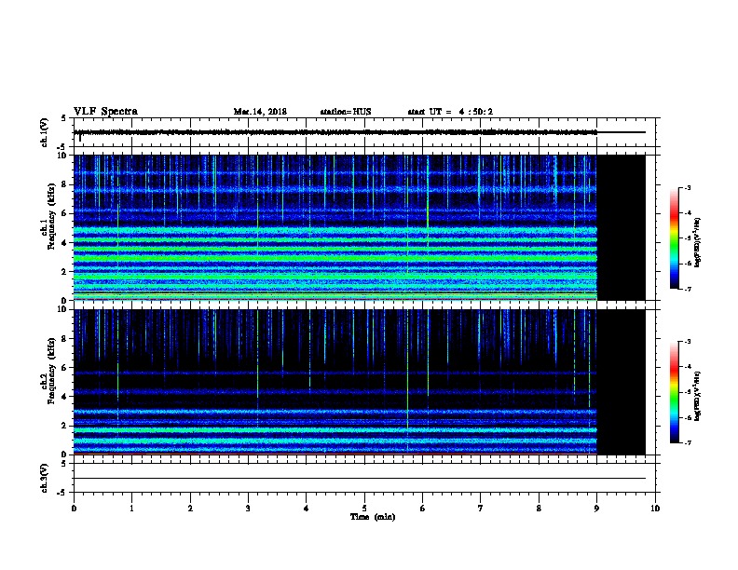Click the ch.1 color scale bar
This screenshot has height=570, width=738.
pos(674,238)
